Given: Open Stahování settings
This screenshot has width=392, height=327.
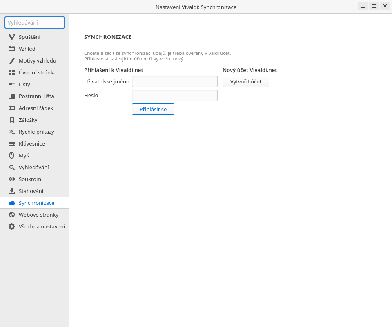Looking at the screenshot, I should [34, 191].
